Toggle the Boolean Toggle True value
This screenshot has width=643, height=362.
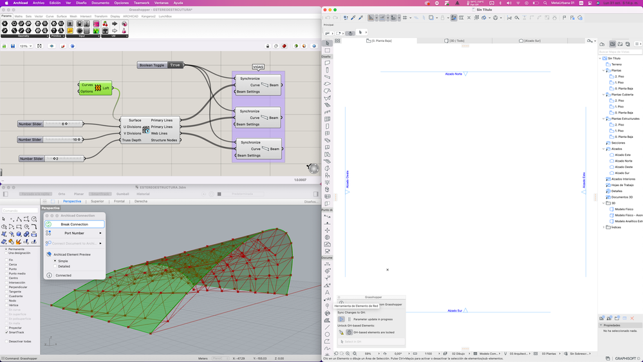click(174, 65)
